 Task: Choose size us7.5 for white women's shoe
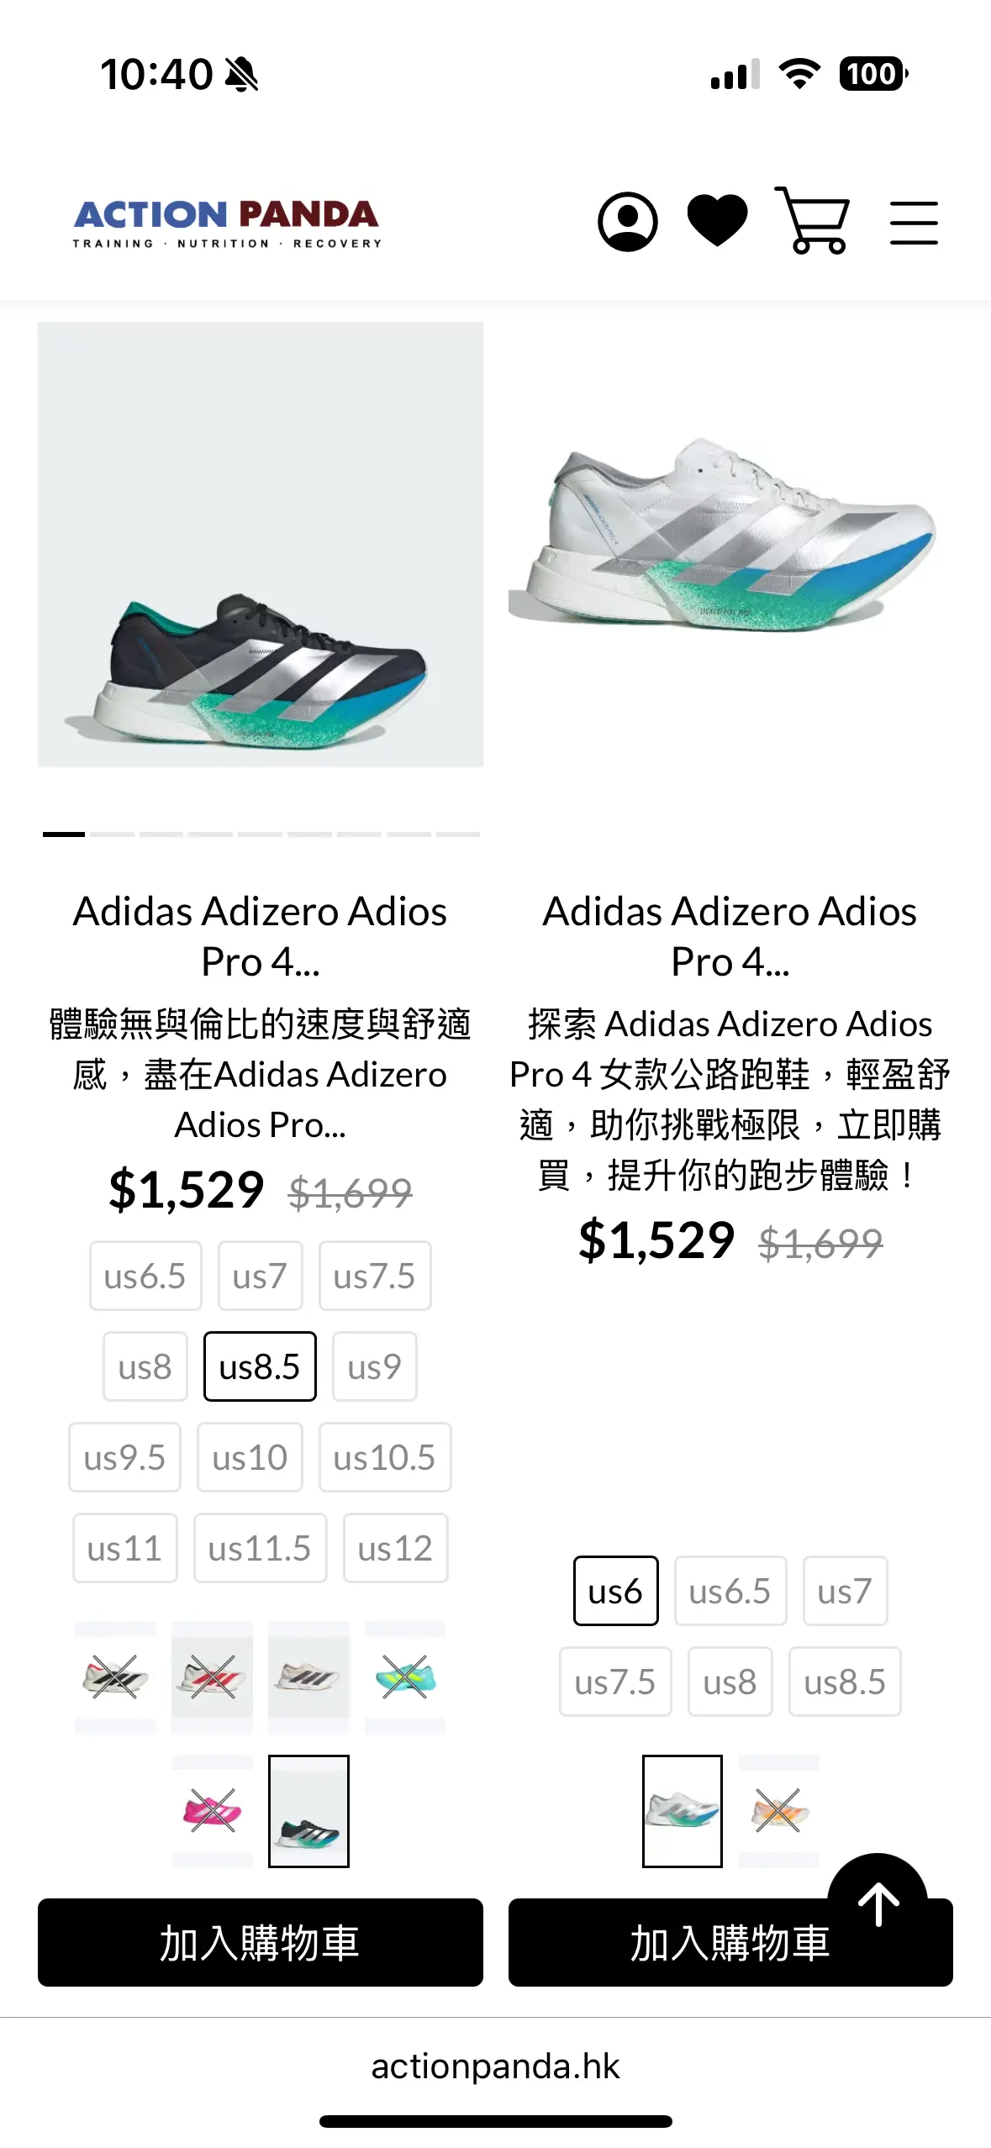coord(615,1682)
